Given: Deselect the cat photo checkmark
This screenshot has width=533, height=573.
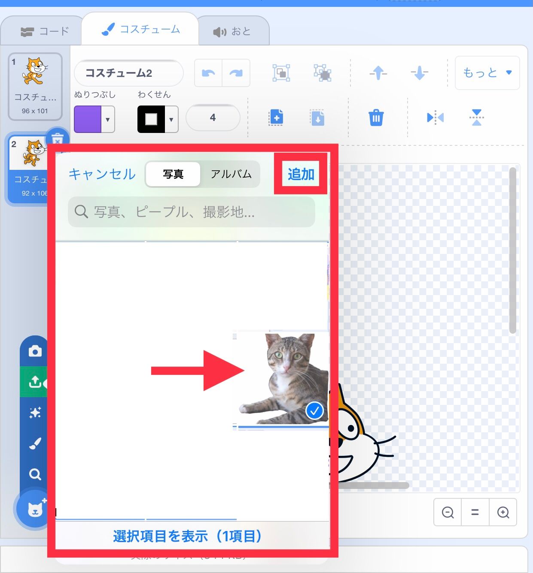Looking at the screenshot, I should 314,410.
